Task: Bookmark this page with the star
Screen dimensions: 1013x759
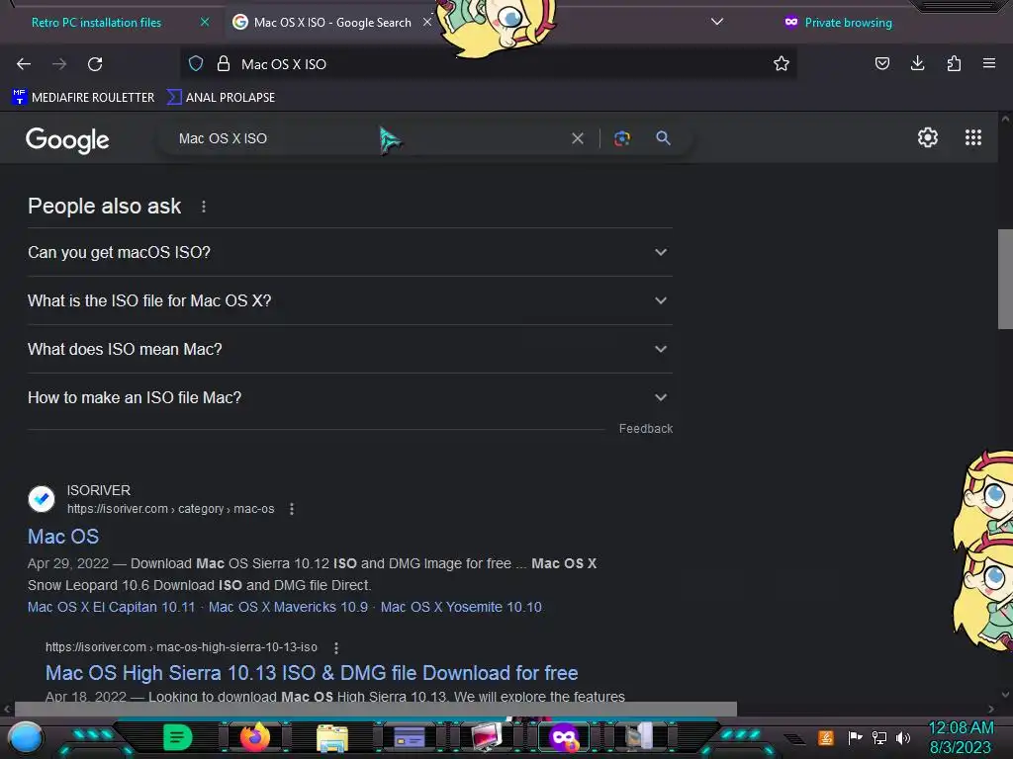Action: click(782, 63)
